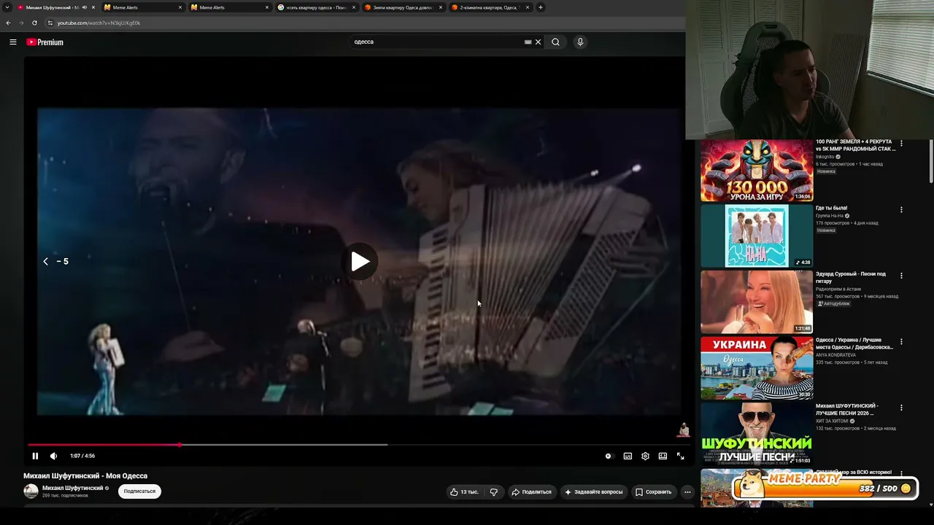The height and width of the screenshot is (525, 934).
Task: Run search with the magnifier button
Action: coord(555,42)
